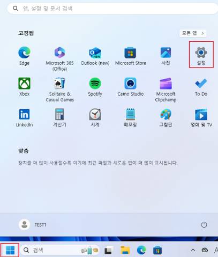Viewport: 218px width, 257px height.
Task: Open File Explorer from taskbar
Action: click(125, 250)
